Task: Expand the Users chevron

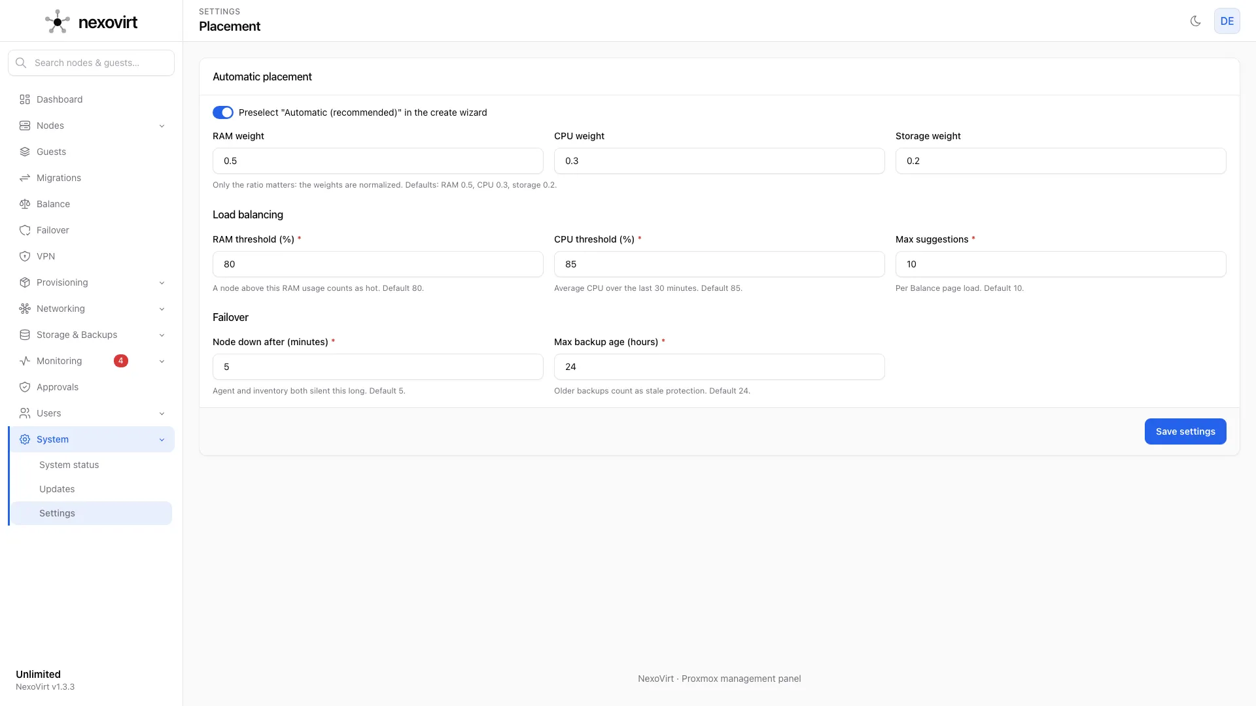Action: point(162,413)
